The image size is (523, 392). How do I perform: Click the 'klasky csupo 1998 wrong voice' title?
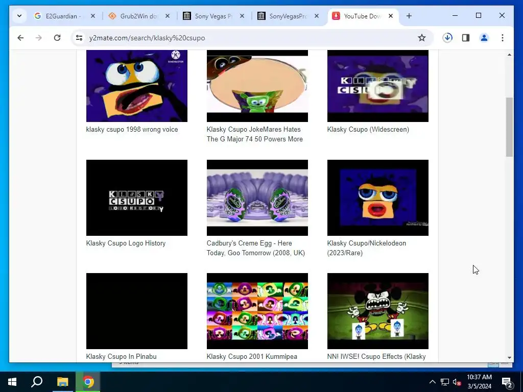coord(132,129)
